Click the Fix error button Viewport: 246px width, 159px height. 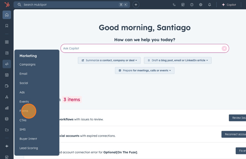point(241,151)
